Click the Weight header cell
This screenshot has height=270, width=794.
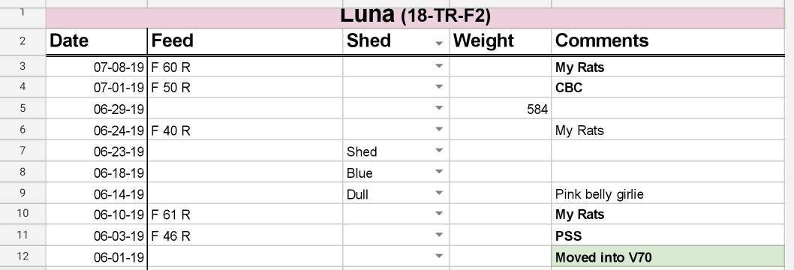point(501,41)
